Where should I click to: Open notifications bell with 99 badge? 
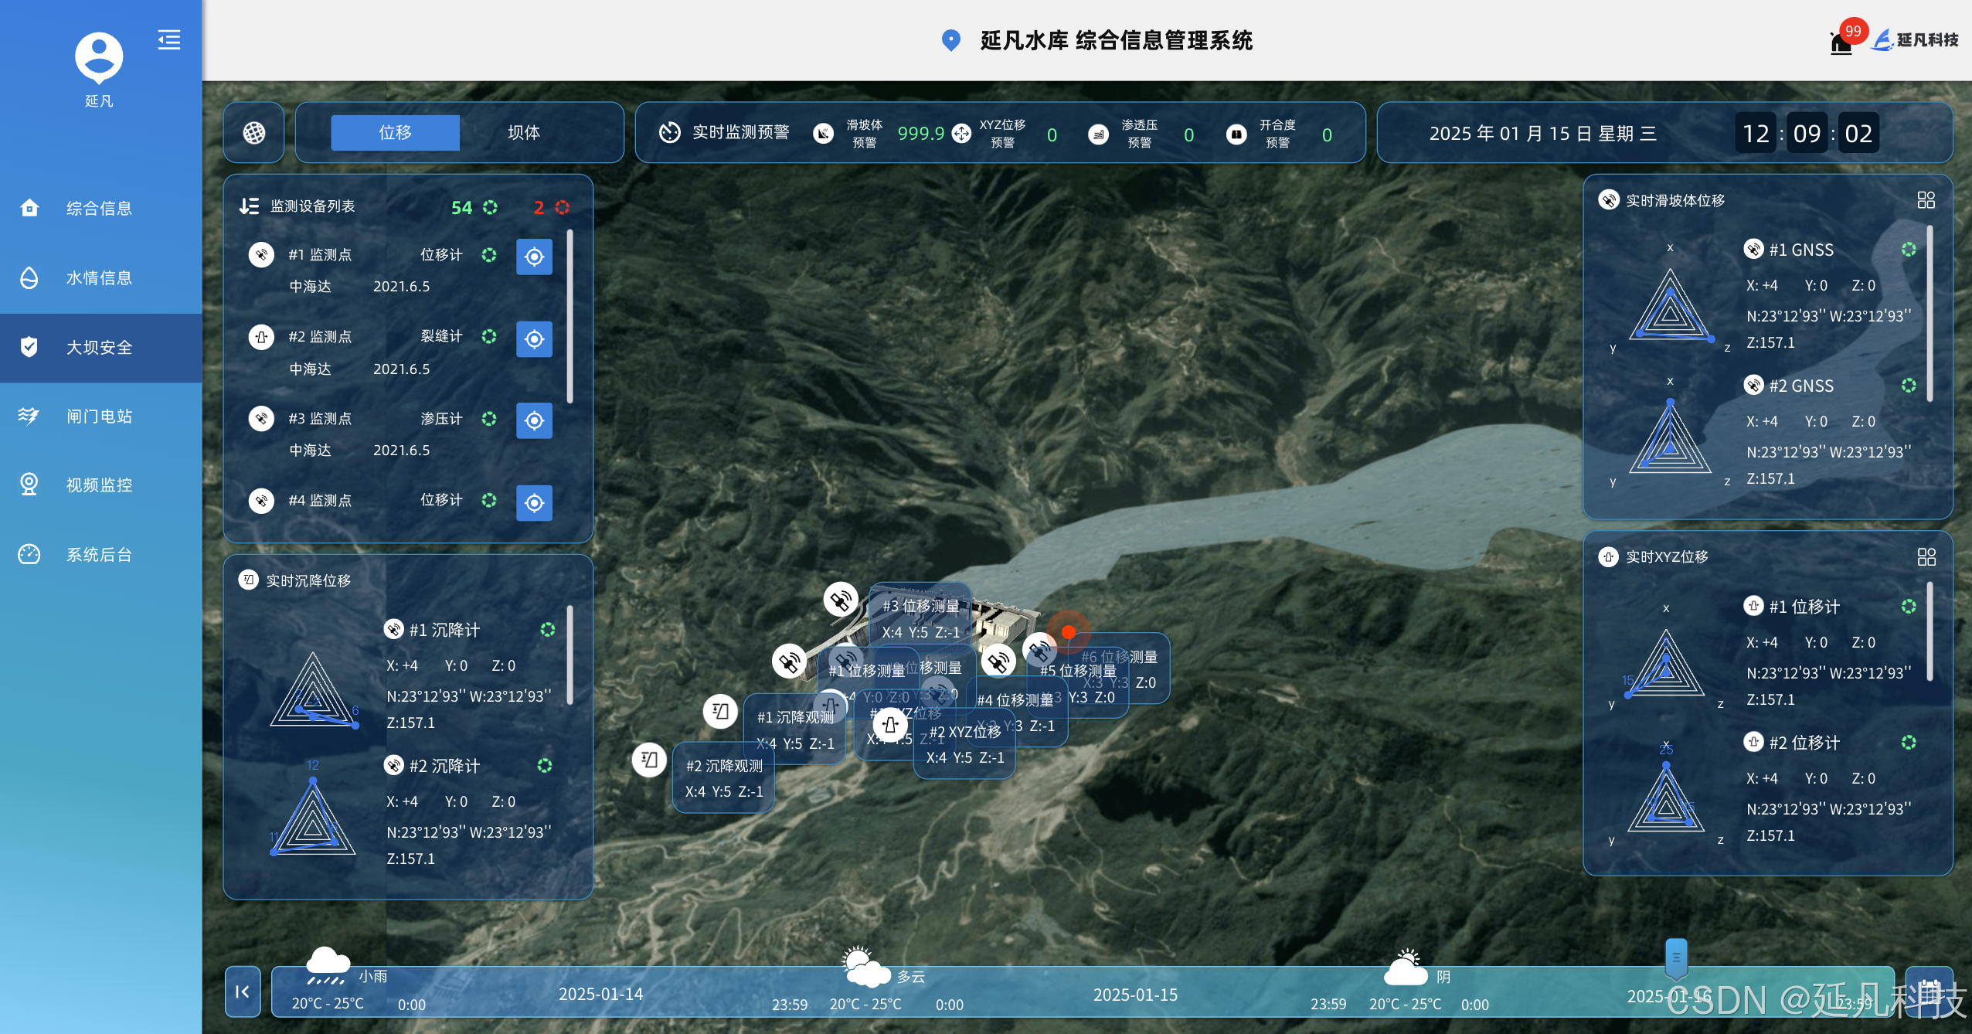(x=1841, y=43)
